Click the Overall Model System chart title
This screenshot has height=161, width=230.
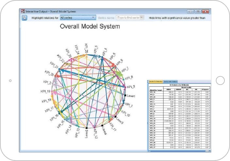(x=90, y=26)
